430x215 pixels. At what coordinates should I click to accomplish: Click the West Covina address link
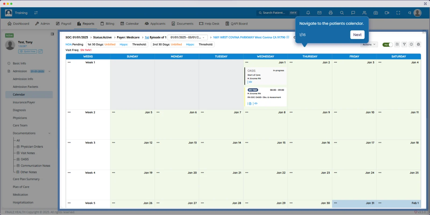(249, 37)
